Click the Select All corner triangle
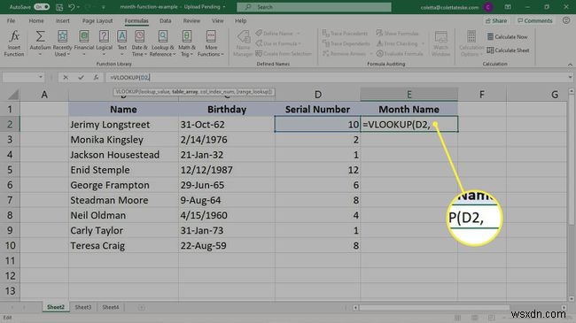 pos(13,95)
